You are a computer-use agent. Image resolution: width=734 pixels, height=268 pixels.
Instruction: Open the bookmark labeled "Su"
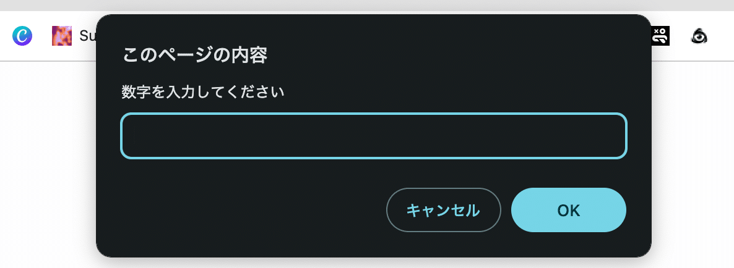pyautogui.click(x=87, y=36)
